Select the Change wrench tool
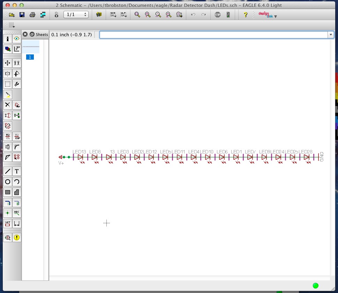This screenshot has width=338, height=293. [17, 84]
